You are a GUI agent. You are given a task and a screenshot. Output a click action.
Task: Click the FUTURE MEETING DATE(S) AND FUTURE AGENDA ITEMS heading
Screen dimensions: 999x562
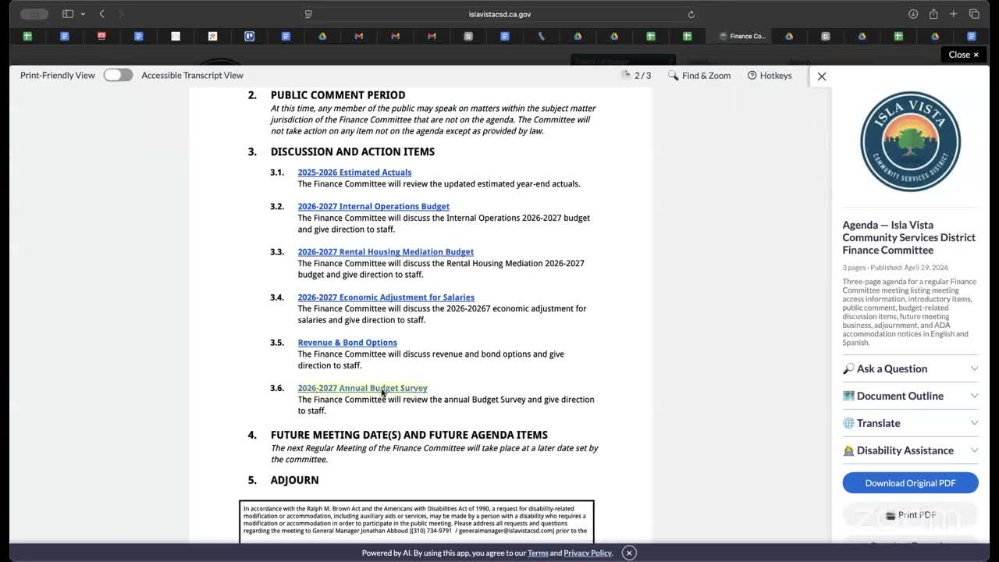coord(409,435)
